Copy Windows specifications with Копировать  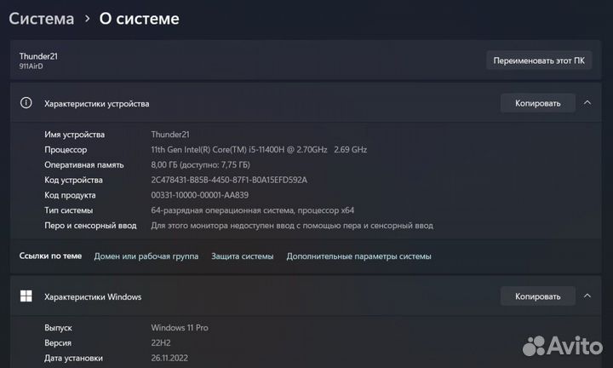tap(538, 296)
